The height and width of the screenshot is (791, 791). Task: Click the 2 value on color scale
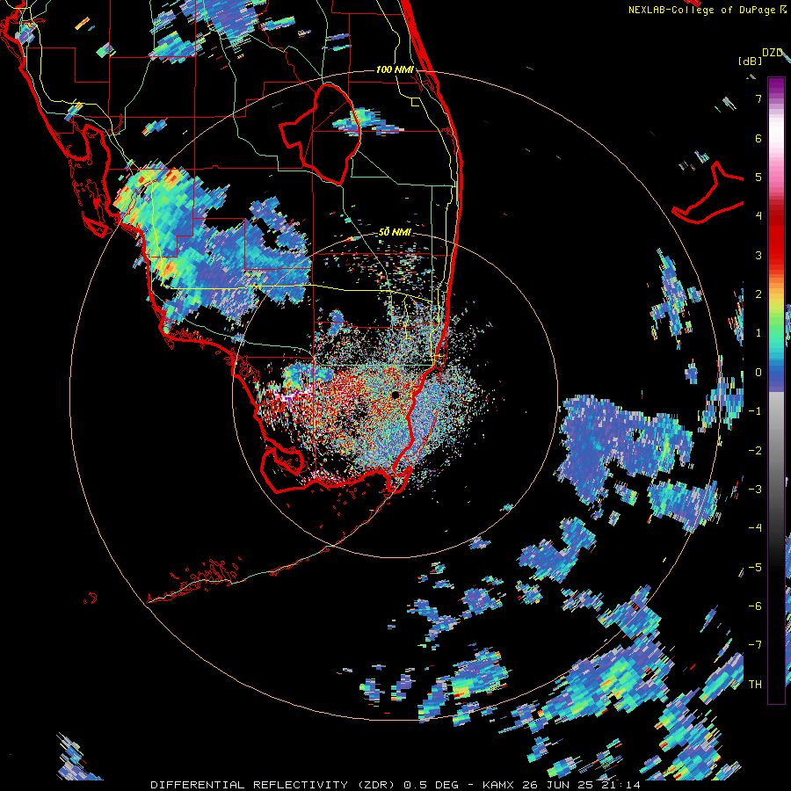(x=758, y=294)
